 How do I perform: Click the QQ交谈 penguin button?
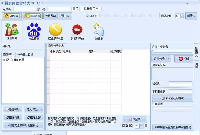[x=12, y=16]
